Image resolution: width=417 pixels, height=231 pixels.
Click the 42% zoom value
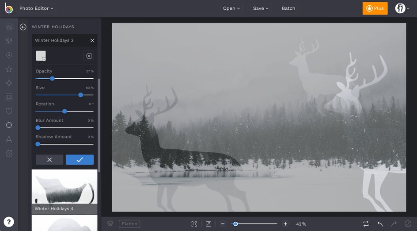point(301,224)
